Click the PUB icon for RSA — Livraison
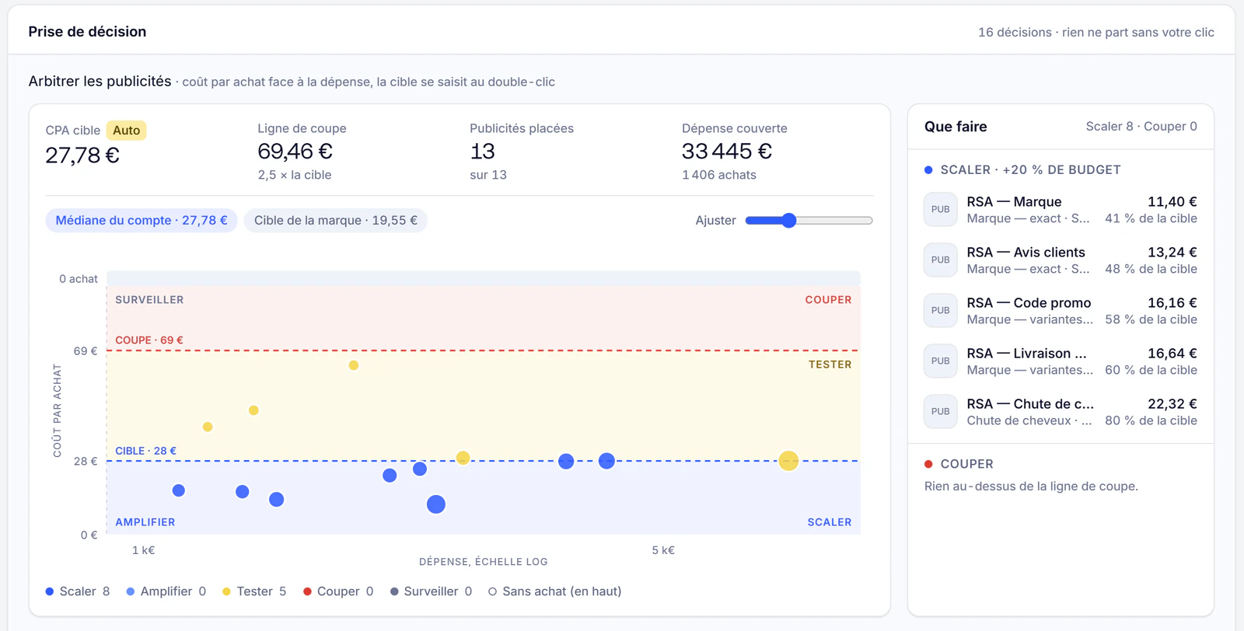This screenshot has height=631, width=1244. (x=940, y=361)
